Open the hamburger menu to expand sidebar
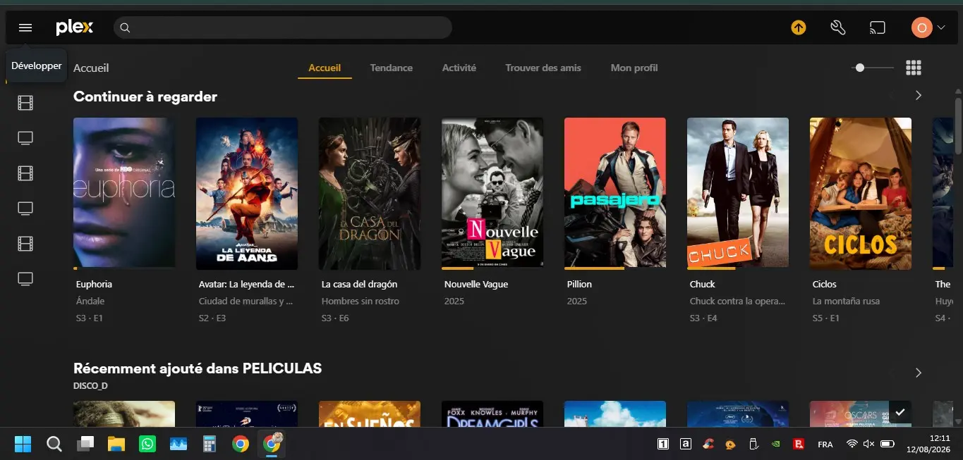963x460 pixels. [25, 27]
